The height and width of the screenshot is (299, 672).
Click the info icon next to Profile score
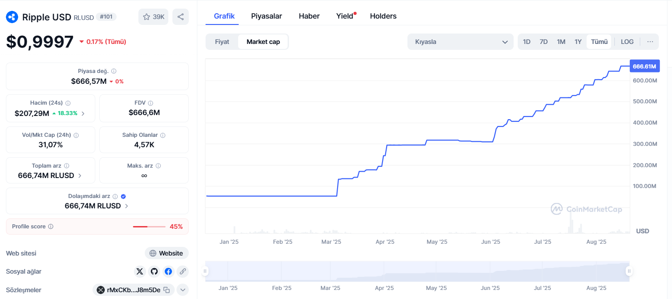[51, 227]
